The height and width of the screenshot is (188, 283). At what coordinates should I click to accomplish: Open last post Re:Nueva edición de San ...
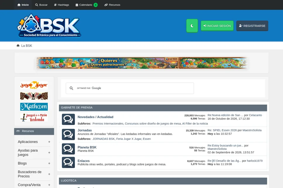226,115
